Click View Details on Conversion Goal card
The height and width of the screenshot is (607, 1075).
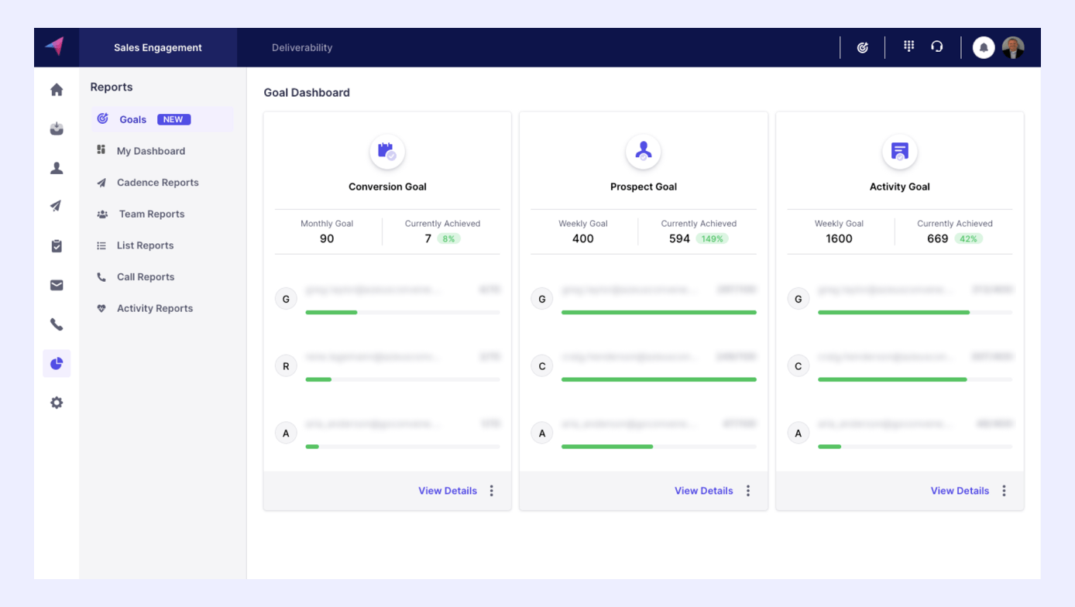(x=448, y=491)
